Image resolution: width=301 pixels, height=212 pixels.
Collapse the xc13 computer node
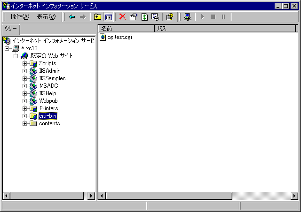pos(7,48)
